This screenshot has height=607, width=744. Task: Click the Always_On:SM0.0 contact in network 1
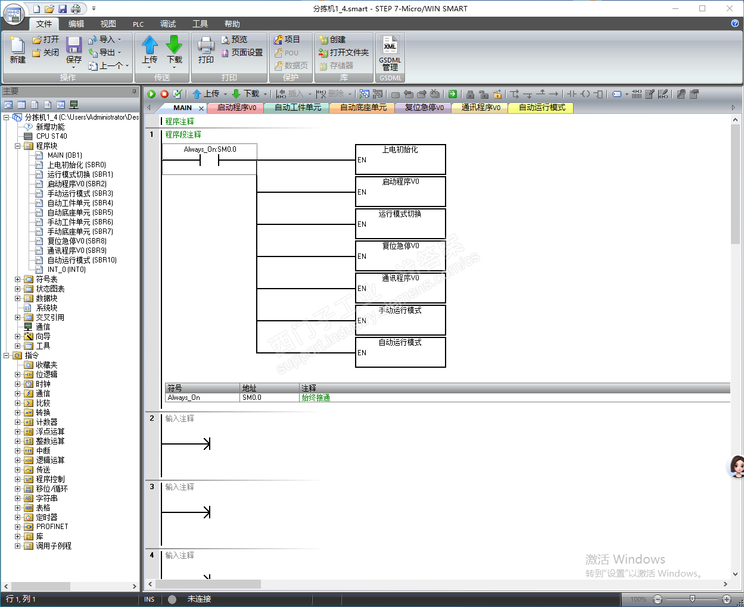pos(210,159)
